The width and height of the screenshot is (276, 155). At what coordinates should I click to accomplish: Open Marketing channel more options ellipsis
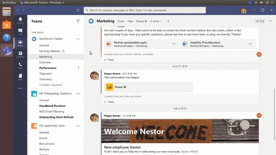(270, 21)
